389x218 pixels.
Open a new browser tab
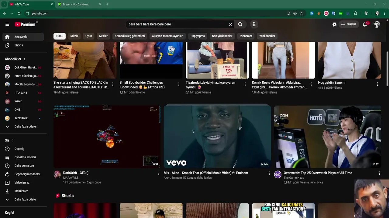click(x=107, y=5)
